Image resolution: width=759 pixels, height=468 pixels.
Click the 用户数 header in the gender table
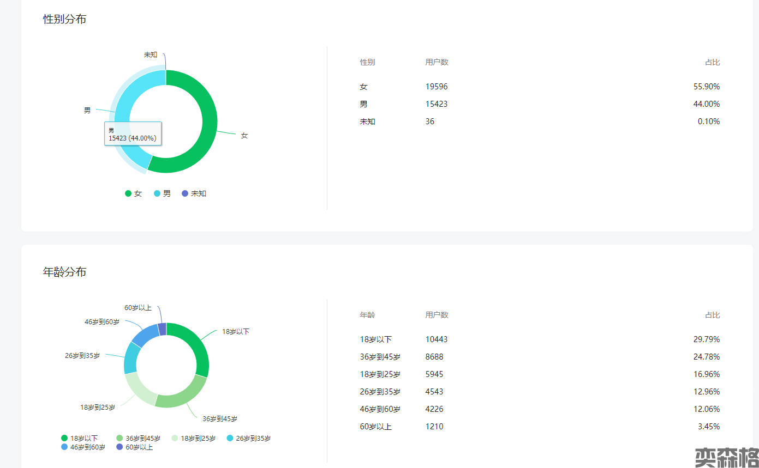(437, 62)
